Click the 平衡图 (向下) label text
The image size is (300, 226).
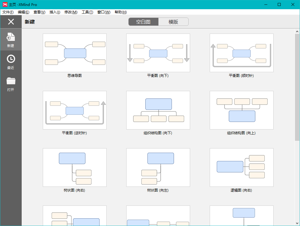point(158,76)
